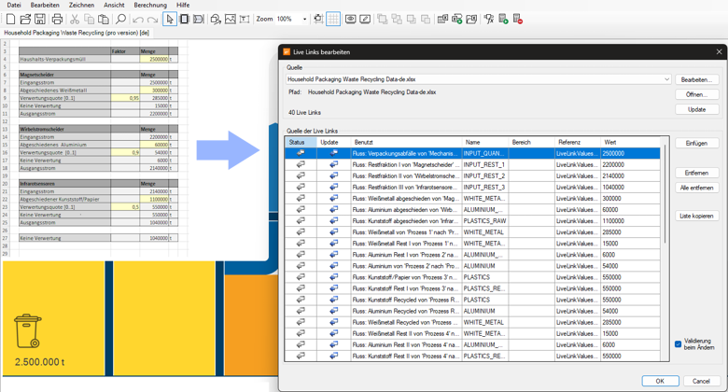Viewport: 728px width, 392px height.
Task: Click the status icon of the PLASTICS_RAW row
Action: (301, 220)
